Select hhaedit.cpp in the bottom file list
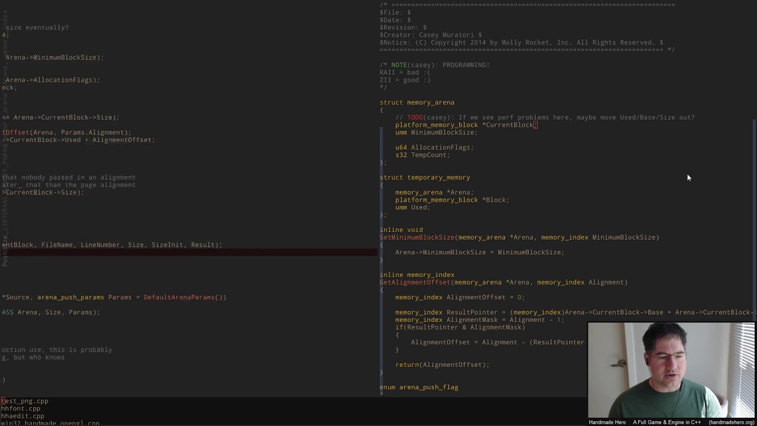 [22, 416]
